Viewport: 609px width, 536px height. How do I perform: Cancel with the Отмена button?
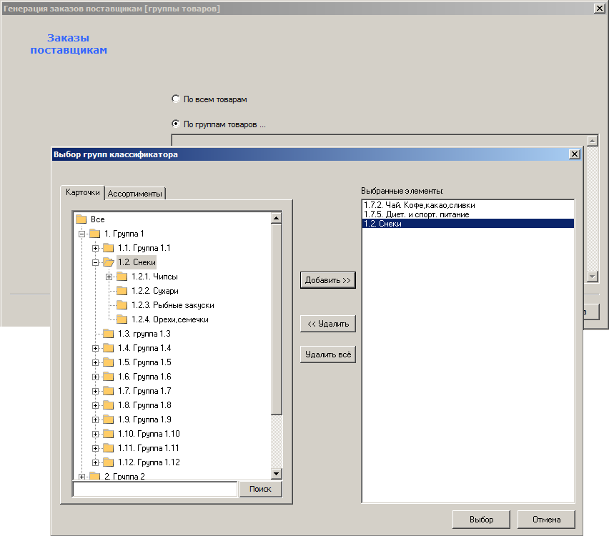[x=546, y=520]
